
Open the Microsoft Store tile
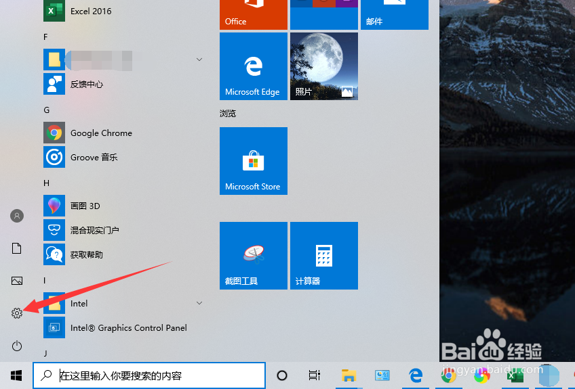coord(254,161)
